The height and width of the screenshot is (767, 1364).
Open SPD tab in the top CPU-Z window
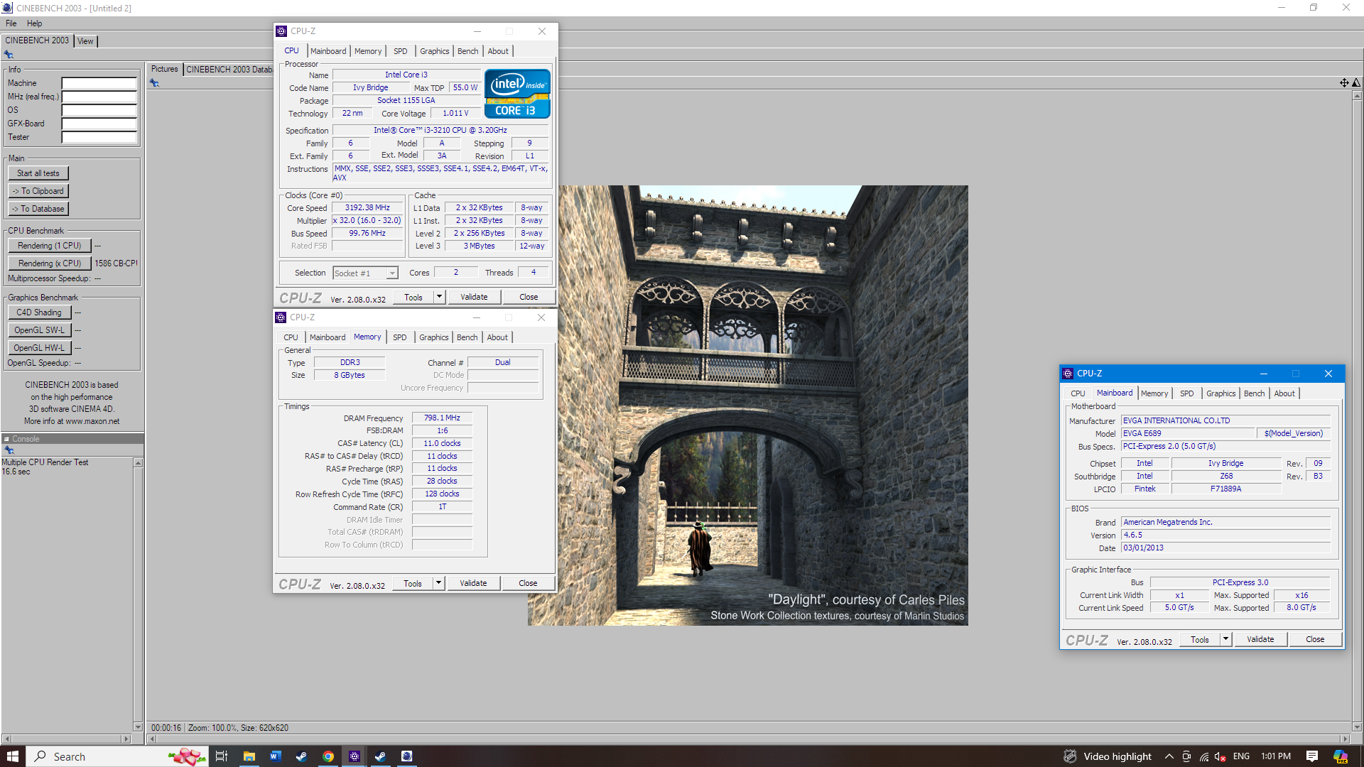click(x=401, y=51)
